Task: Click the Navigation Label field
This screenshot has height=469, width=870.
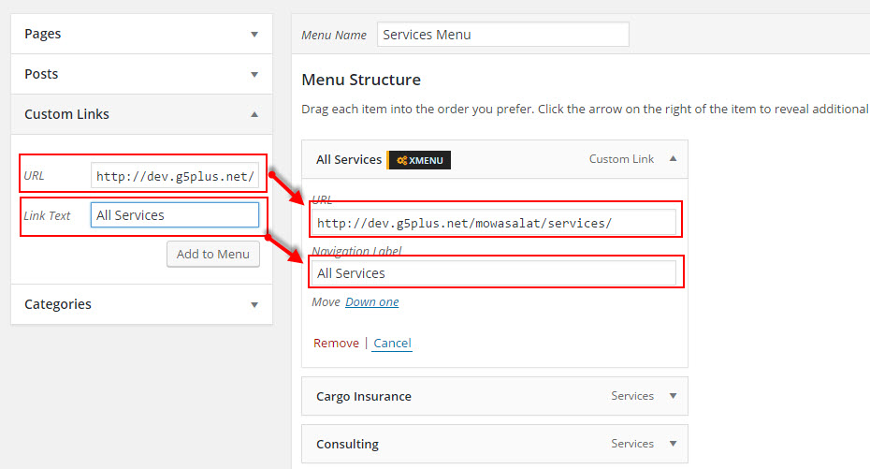Action: pyautogui.click(x=494, y=273)
